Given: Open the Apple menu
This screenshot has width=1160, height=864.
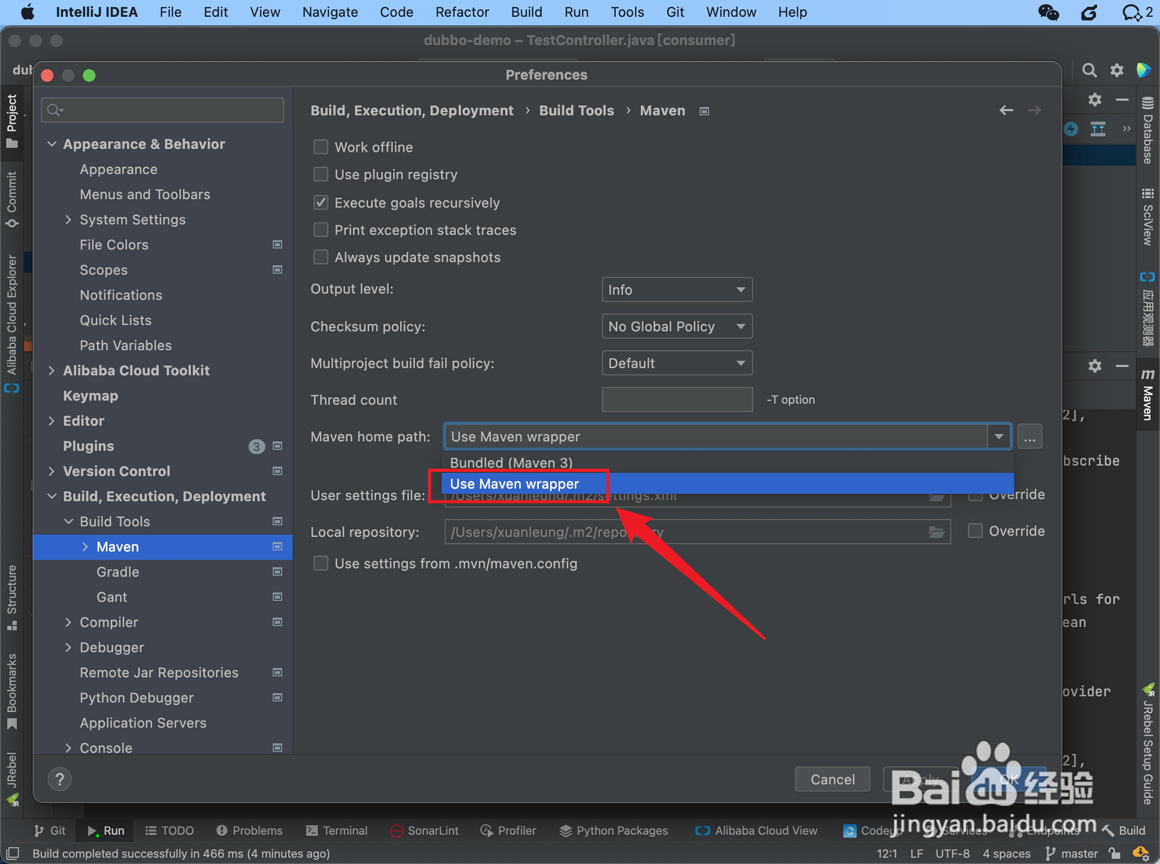Looking at the screenshot, I should [x=27, y=12].
